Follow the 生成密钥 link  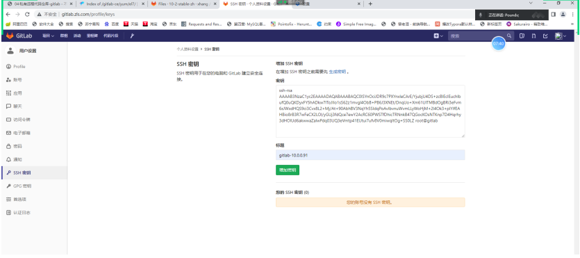pos(338,72)
